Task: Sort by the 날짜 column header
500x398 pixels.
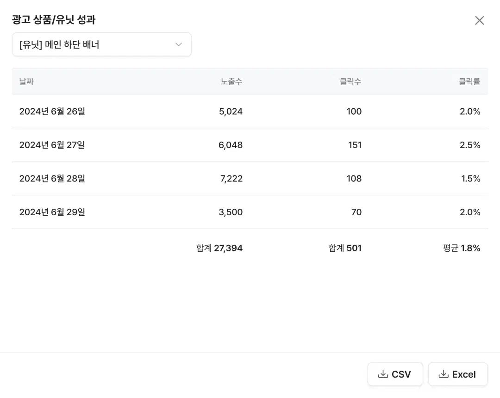Action: click(26, 81)
